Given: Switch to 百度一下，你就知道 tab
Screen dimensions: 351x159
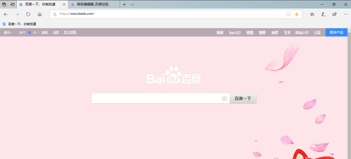Looking at the screenshot, I should point(43,5).
